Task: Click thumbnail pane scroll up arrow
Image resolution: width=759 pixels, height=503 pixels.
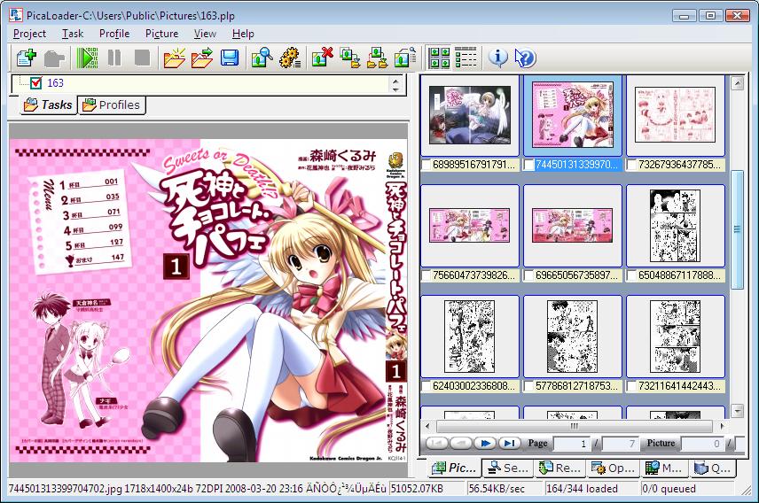Action: click(737, 83)
